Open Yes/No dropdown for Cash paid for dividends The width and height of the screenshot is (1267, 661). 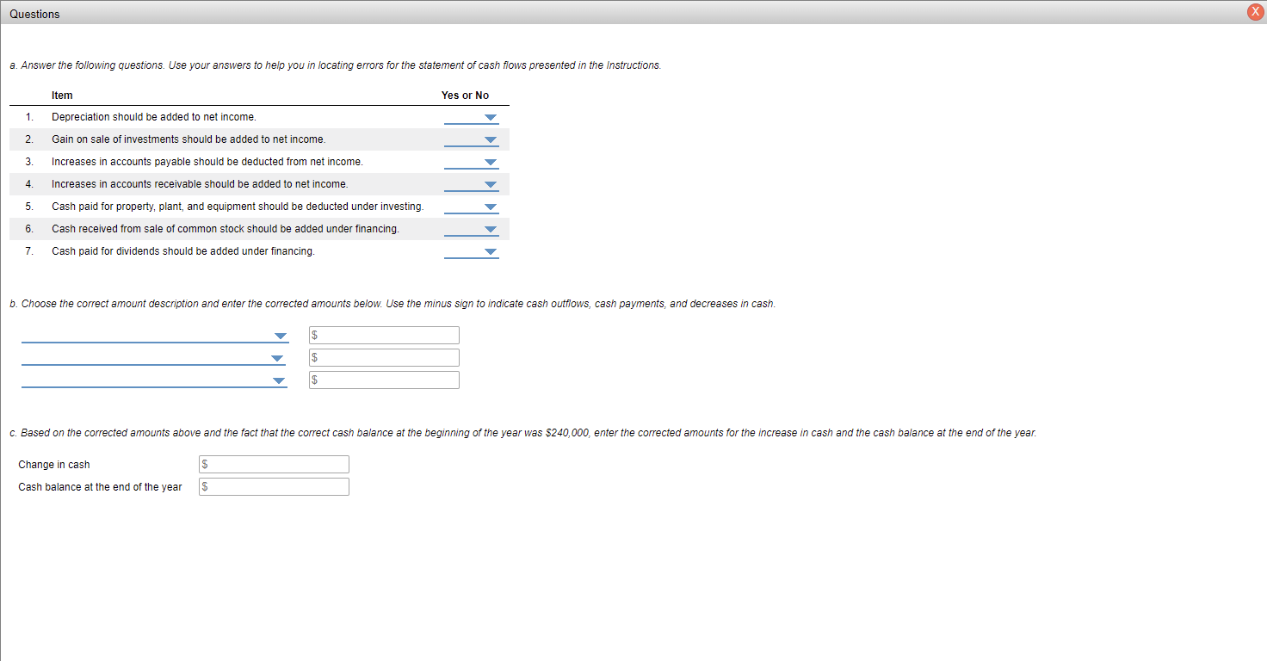coord(472,251)
